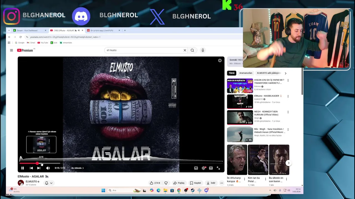Click the video progress bar
Screen dimensions: 355x199
pyautogui.click(x=121, y=163)
